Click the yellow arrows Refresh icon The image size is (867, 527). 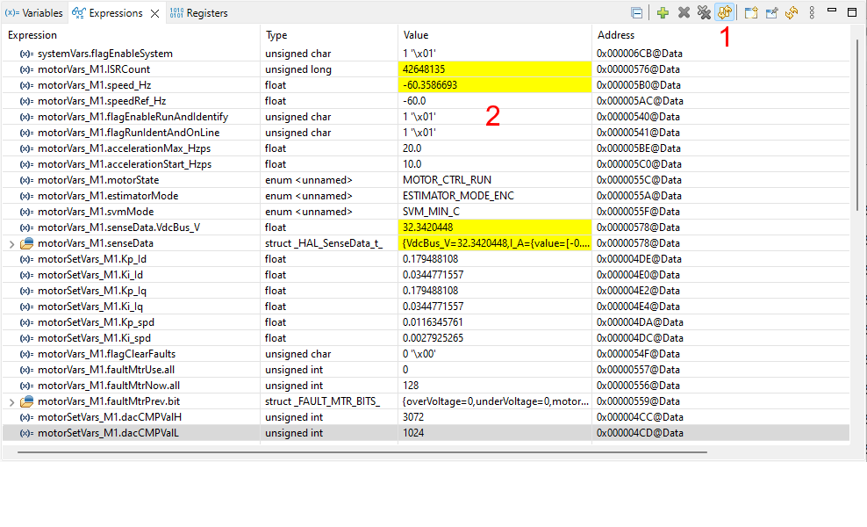pos(791,13)
